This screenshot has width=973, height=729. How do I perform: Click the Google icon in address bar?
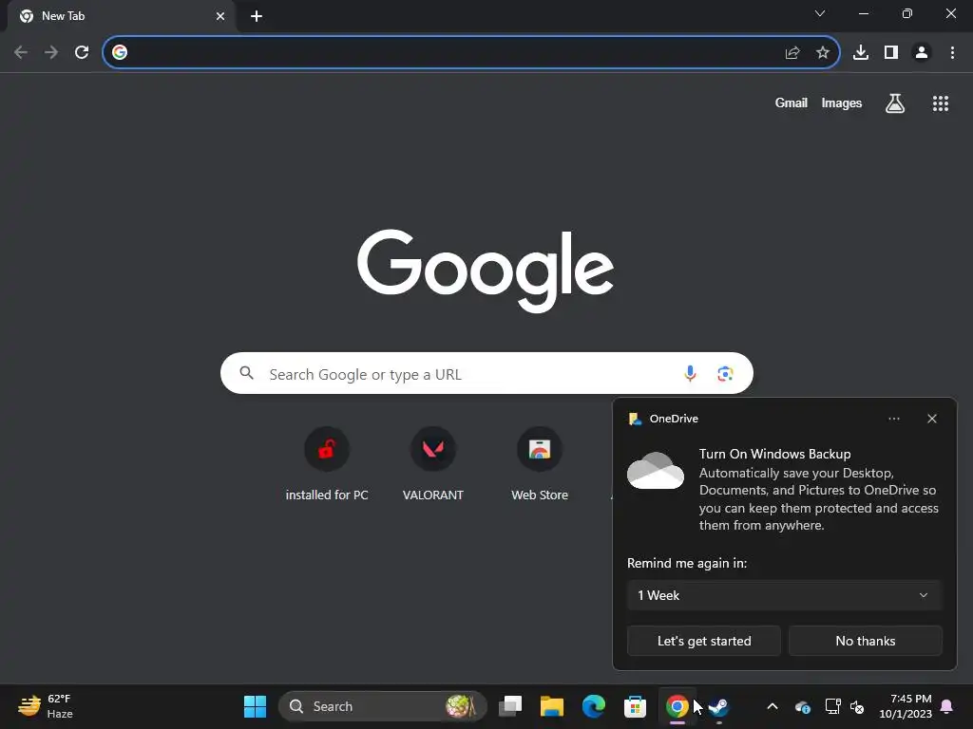click(x=120, y=53)
